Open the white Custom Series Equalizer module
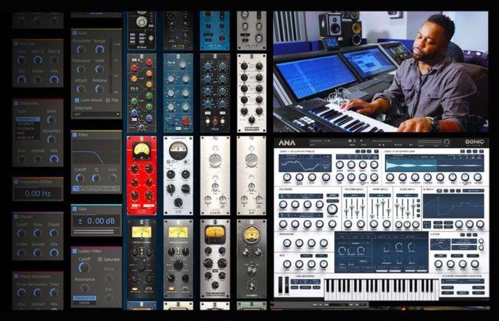The image size is (499, 321). [251, 93]
